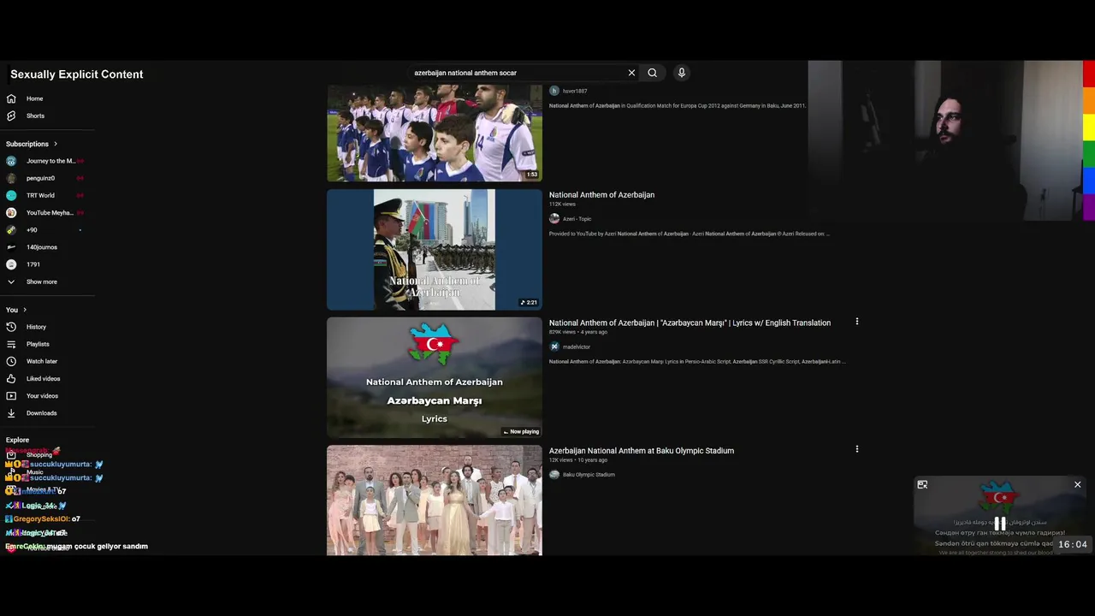Expand the You section chevron
Screen dimensions: 1095x616
(25, 310)
